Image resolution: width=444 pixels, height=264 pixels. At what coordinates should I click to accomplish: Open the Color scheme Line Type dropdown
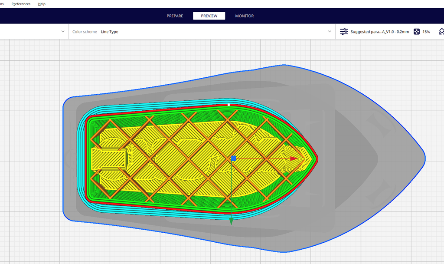pos(329,31)
